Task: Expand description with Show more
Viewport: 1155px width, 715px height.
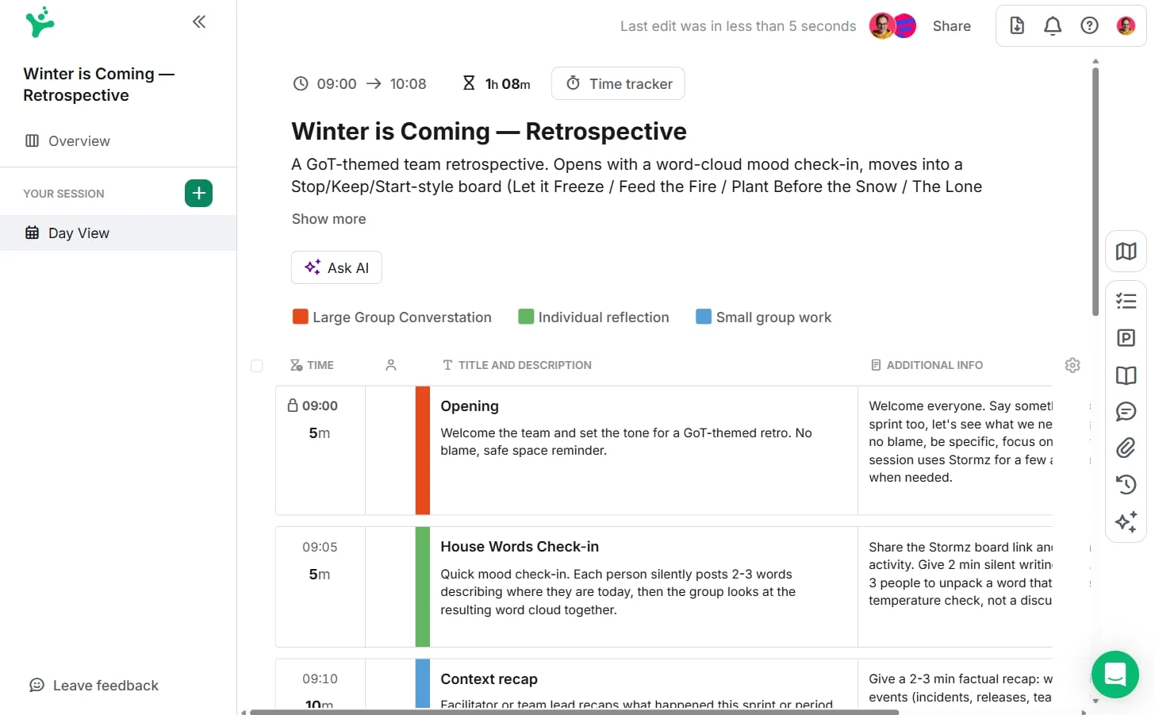Action: point(328,219)
